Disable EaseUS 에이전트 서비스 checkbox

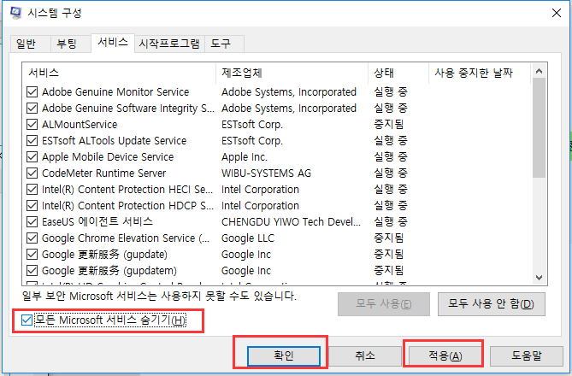pyautogui.click(x=32, y=221)
